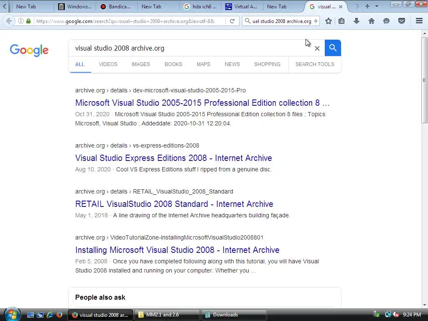Clear the Google search query with X

click(317, 48)
